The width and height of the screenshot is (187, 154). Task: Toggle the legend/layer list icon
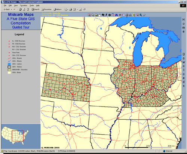point(123,15)
